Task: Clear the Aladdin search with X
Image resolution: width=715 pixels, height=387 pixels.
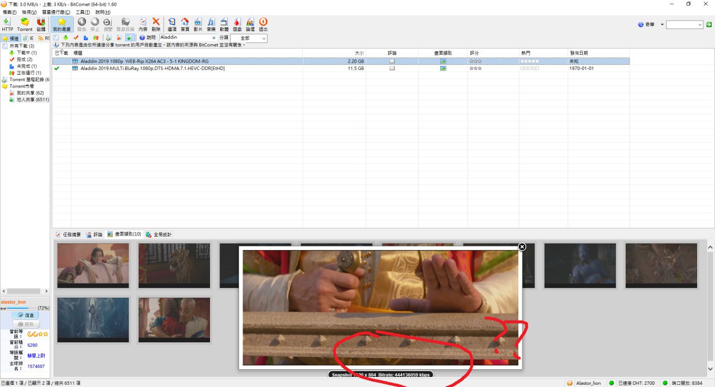Action: (213, 38)
